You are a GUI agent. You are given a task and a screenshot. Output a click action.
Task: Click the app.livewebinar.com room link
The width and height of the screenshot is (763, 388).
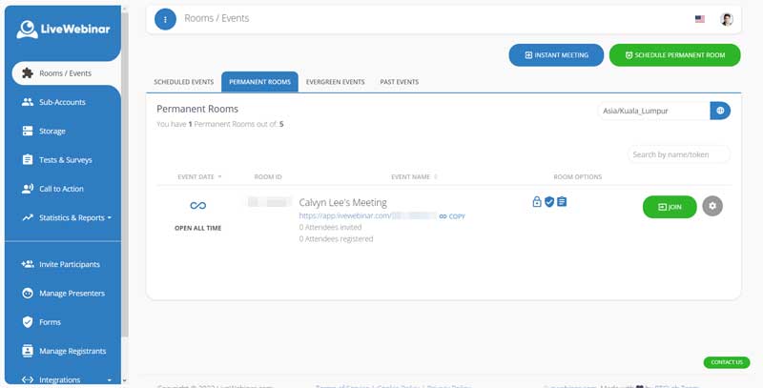coord(367,215)
